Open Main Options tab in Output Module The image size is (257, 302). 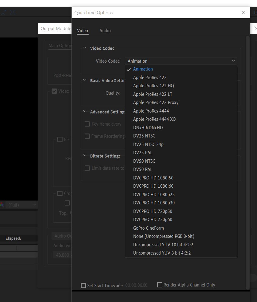point(60,46)
